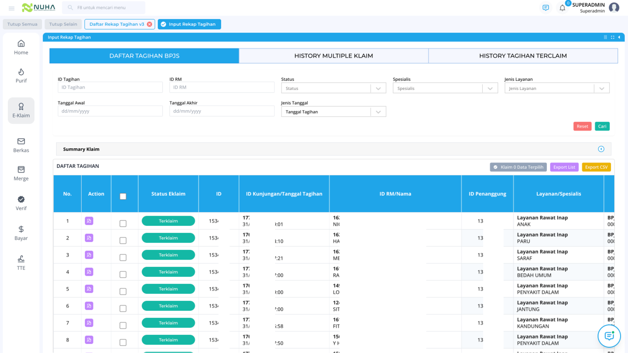This screenshot has height=353, width=628.
Task: Open the hamburger menu
Action: [x=11, y=8]
